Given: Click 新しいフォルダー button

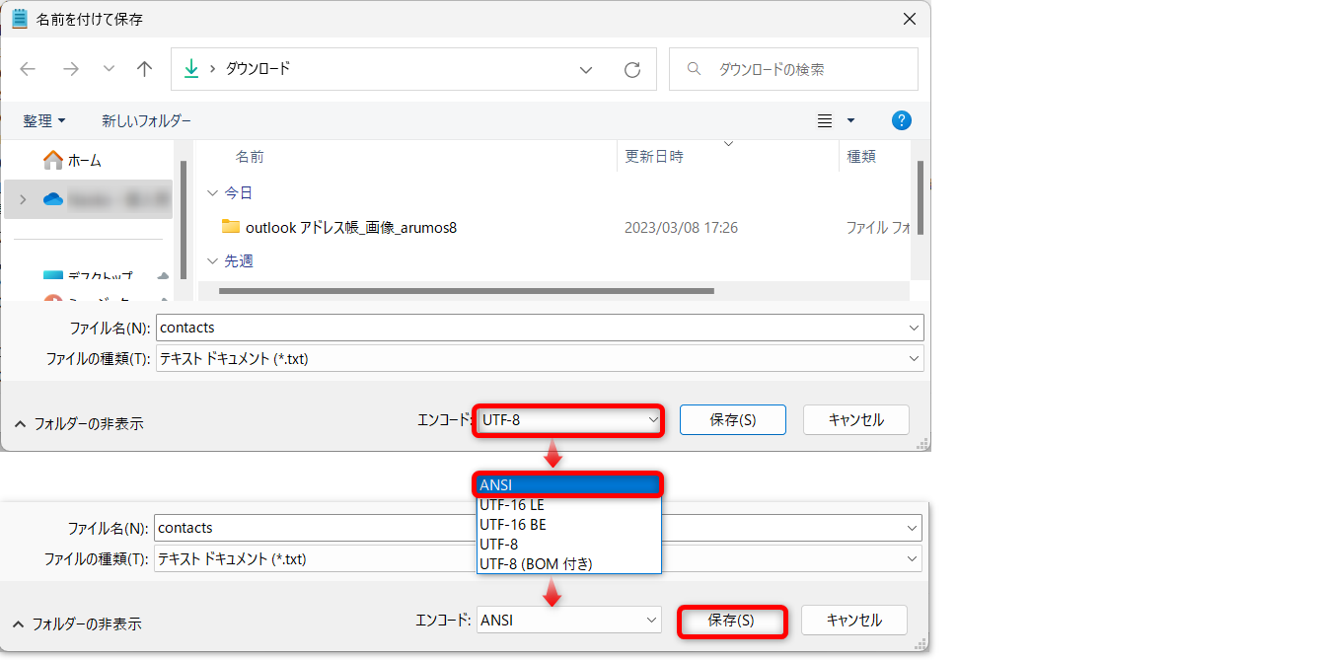Looking at the screenshot, I should 146,120.
